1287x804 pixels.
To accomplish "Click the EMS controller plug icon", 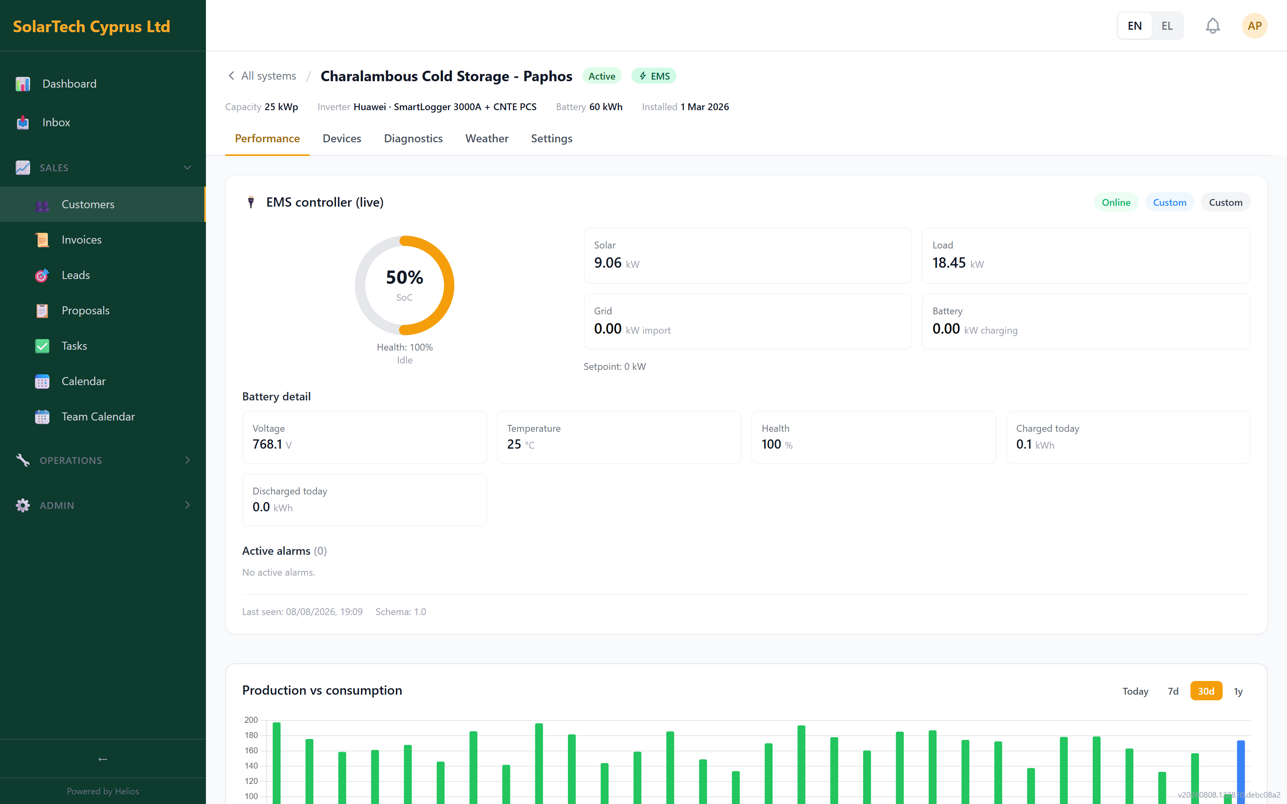I will pyautogui.click(x=251, y=202).
